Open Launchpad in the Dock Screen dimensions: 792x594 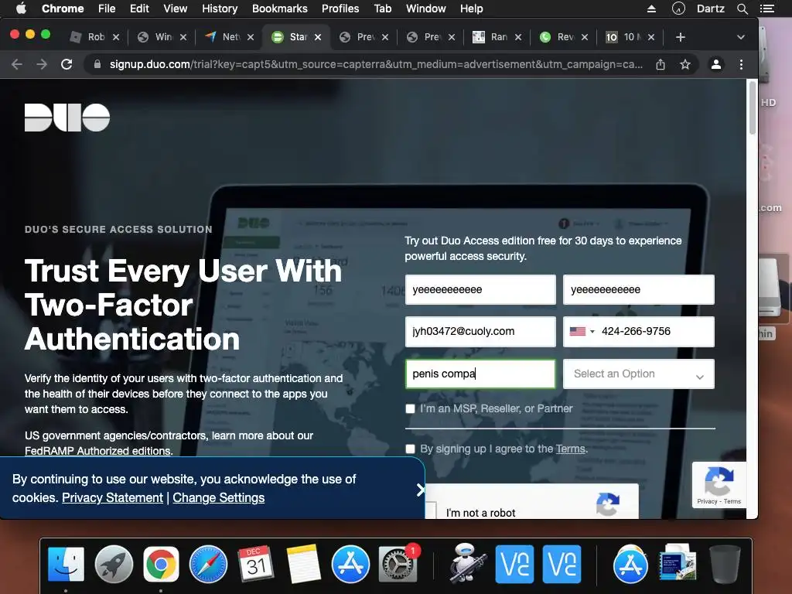[x=114, y=564]
